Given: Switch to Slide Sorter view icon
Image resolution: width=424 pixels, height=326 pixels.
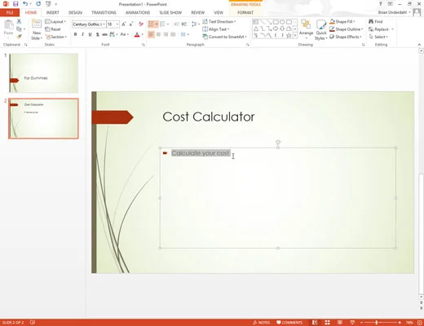Looking at the screenshot, I should (328, 323).
